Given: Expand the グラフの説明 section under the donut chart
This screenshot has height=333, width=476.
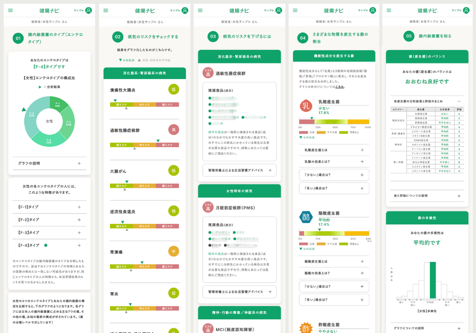Looking at the screenshot, I should pos(50,163).
